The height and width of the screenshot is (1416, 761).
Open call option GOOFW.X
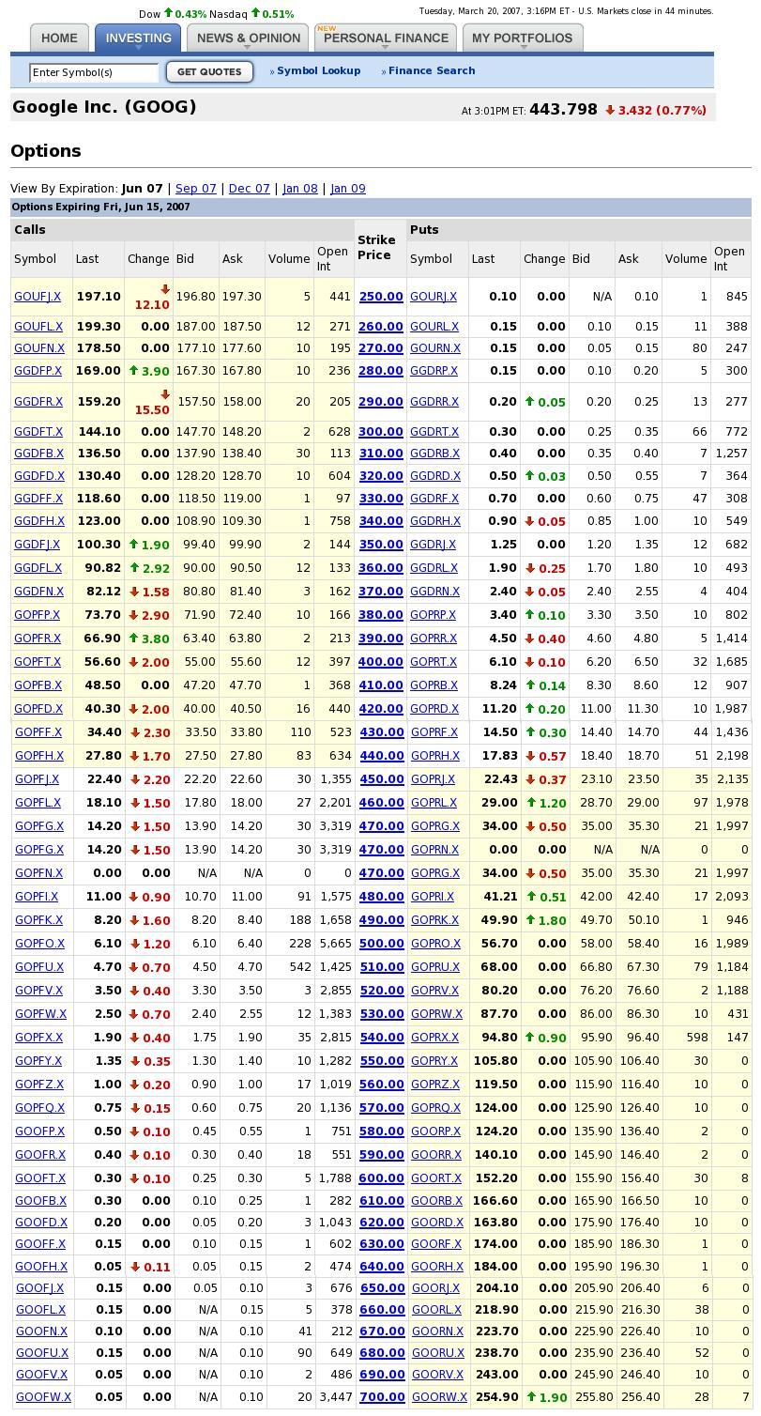coord(43,1397)
